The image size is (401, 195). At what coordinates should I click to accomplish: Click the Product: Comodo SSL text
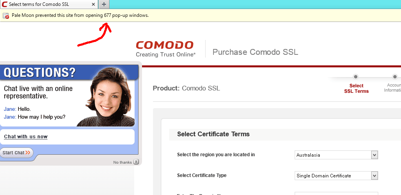coord(186,88)
